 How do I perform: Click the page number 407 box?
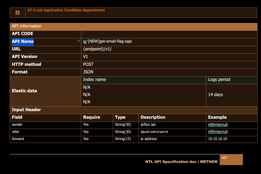(232, 159)
